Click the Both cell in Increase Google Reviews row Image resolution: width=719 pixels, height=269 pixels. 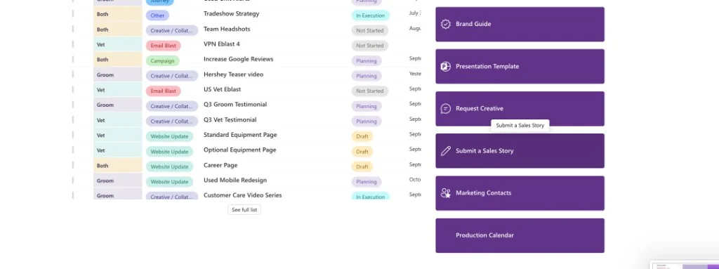(x=118, y=60)
